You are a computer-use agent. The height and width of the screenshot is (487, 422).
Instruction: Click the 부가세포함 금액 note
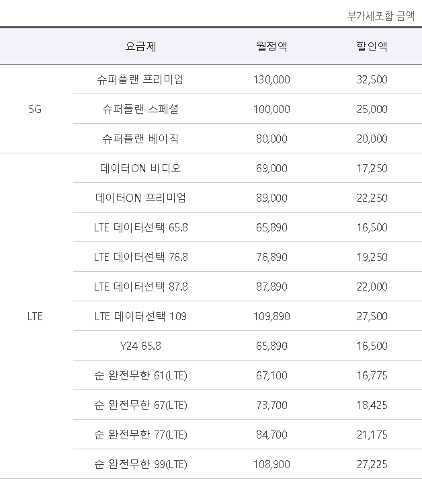coord(381,15)
